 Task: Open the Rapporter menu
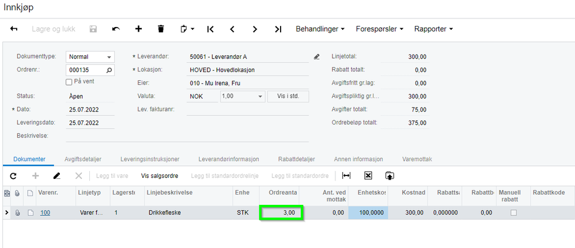433,29
